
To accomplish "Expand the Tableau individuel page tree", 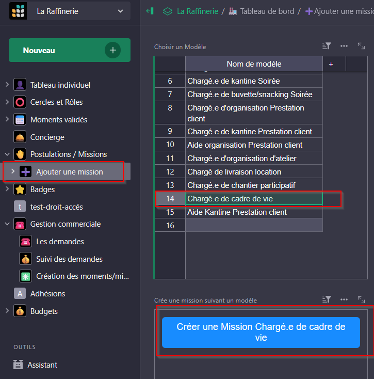I will (x=7, y=85).
